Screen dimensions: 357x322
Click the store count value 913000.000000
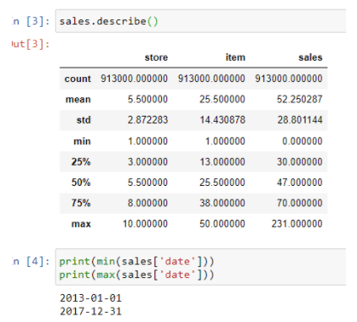coord(134,79)
